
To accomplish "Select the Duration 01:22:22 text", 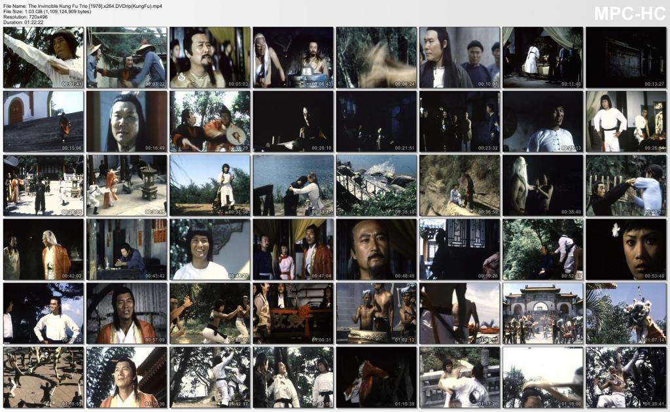I will coord(23,22).
